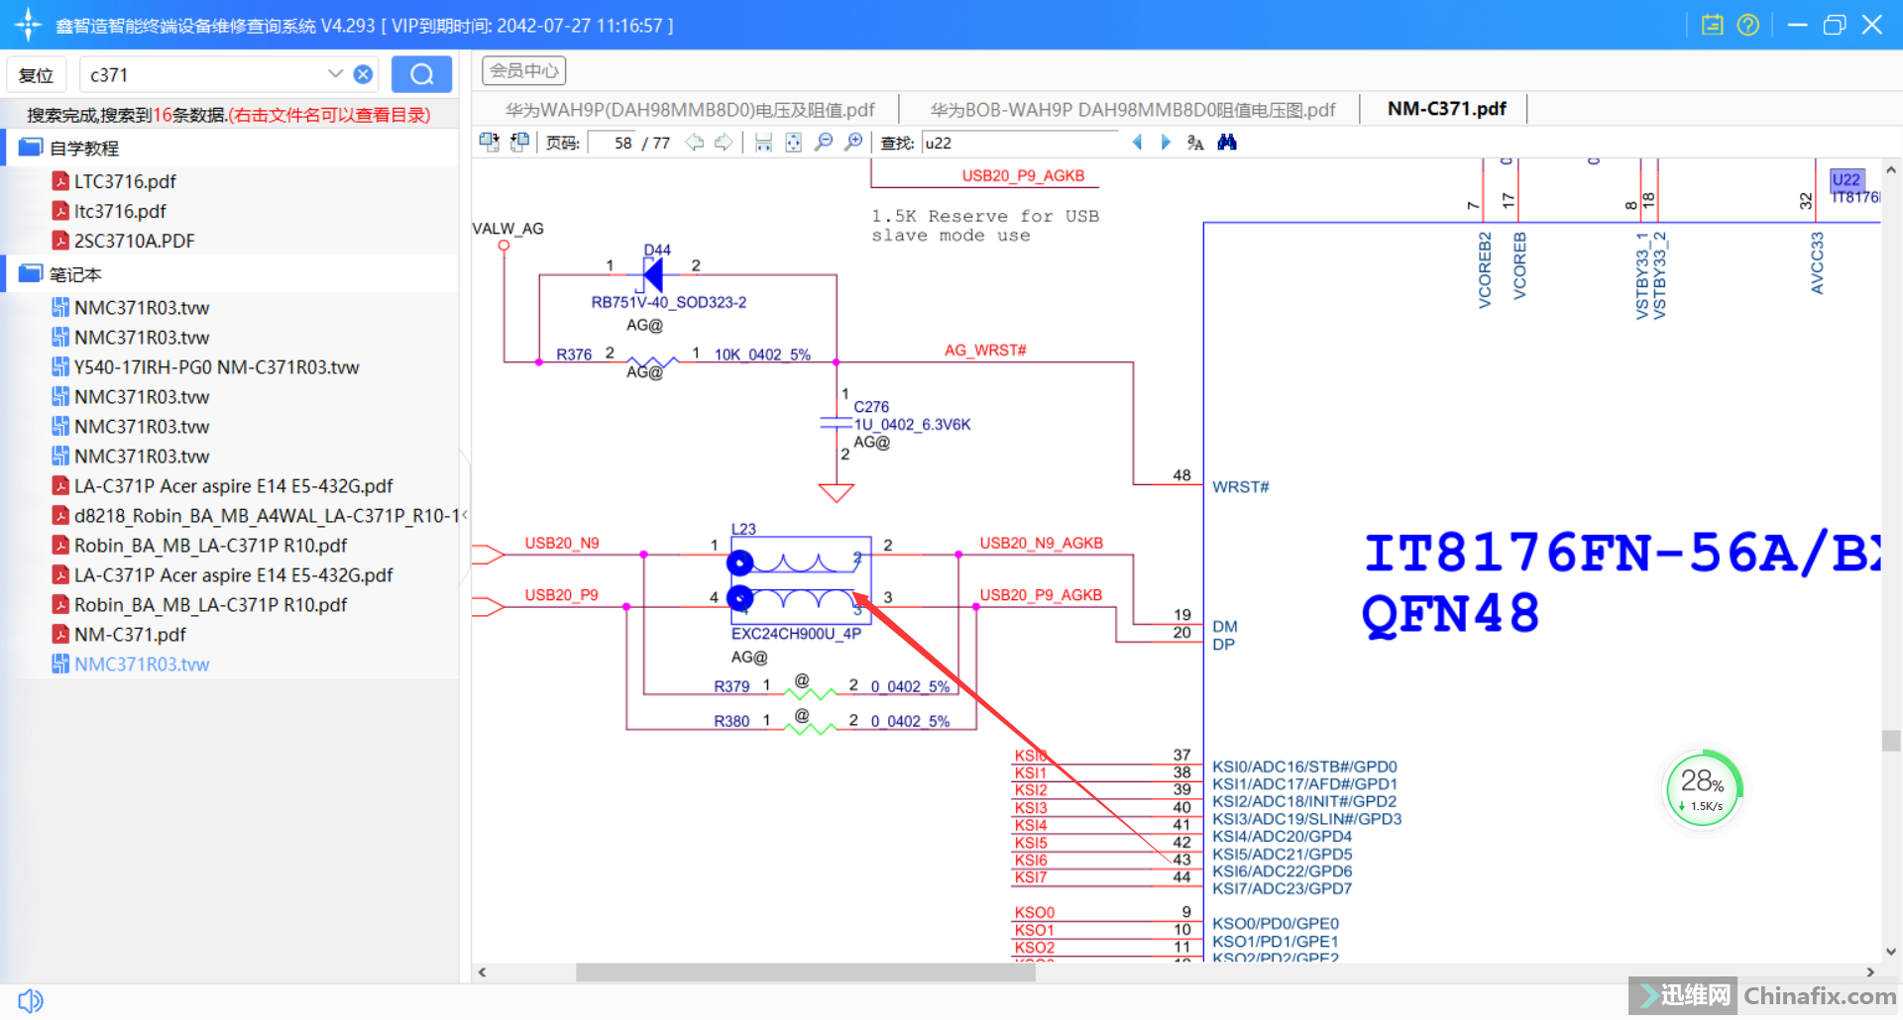Viewport: 1903px width, 1020px height.
Task: Click the binoculars find icon
Action: point(1227,143)
